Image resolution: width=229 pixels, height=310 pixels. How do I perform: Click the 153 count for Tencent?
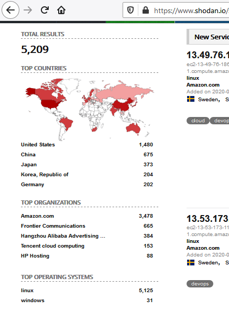point(148,246)
